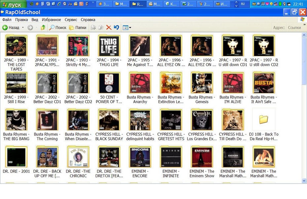307x199 pixels.
Task: Open the Back history dropdown arrow
Action: (x=23, y=28)
